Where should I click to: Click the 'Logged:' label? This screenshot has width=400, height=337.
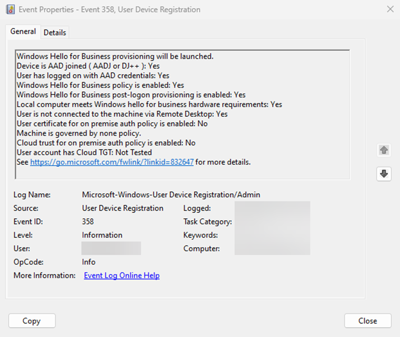click(197, 208)
